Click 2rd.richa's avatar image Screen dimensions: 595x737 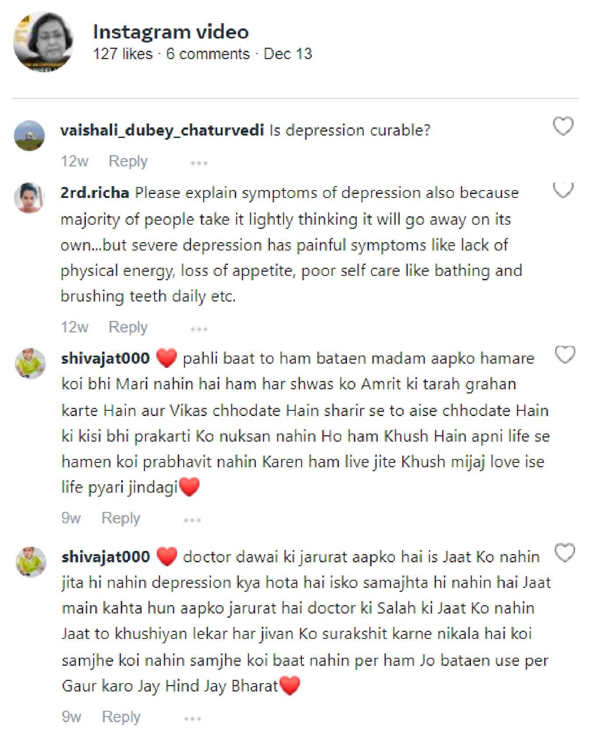pyautogui.click(x=29, y=198)
